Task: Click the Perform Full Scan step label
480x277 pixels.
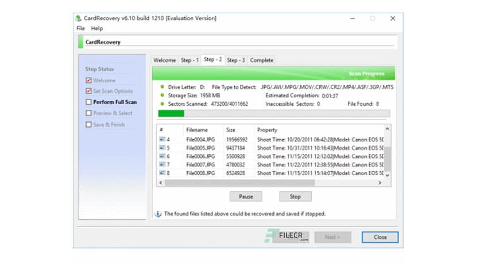Action: coord(115,102)
